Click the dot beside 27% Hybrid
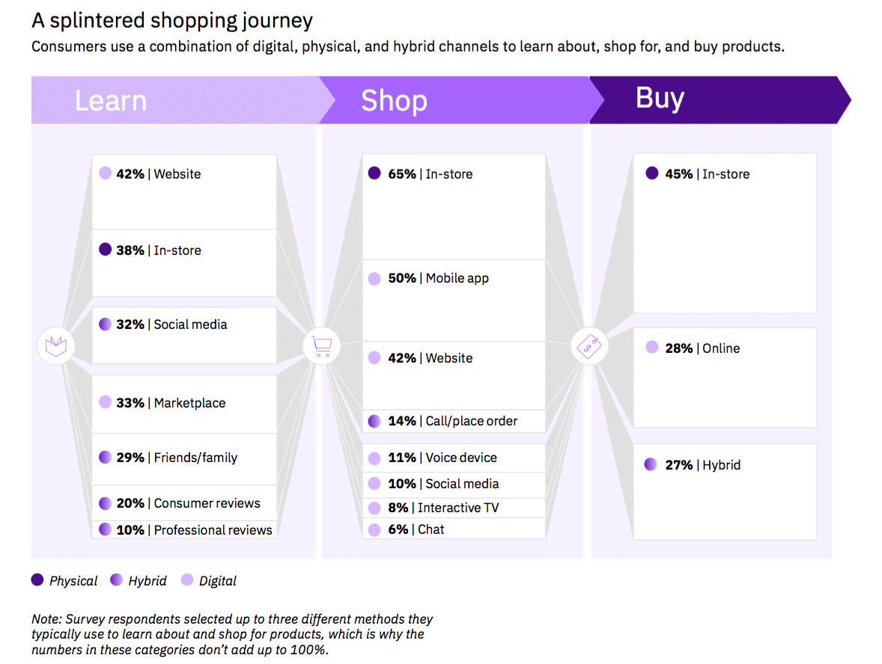This screenshot has width=882, height=664. (x=651, y=464)
